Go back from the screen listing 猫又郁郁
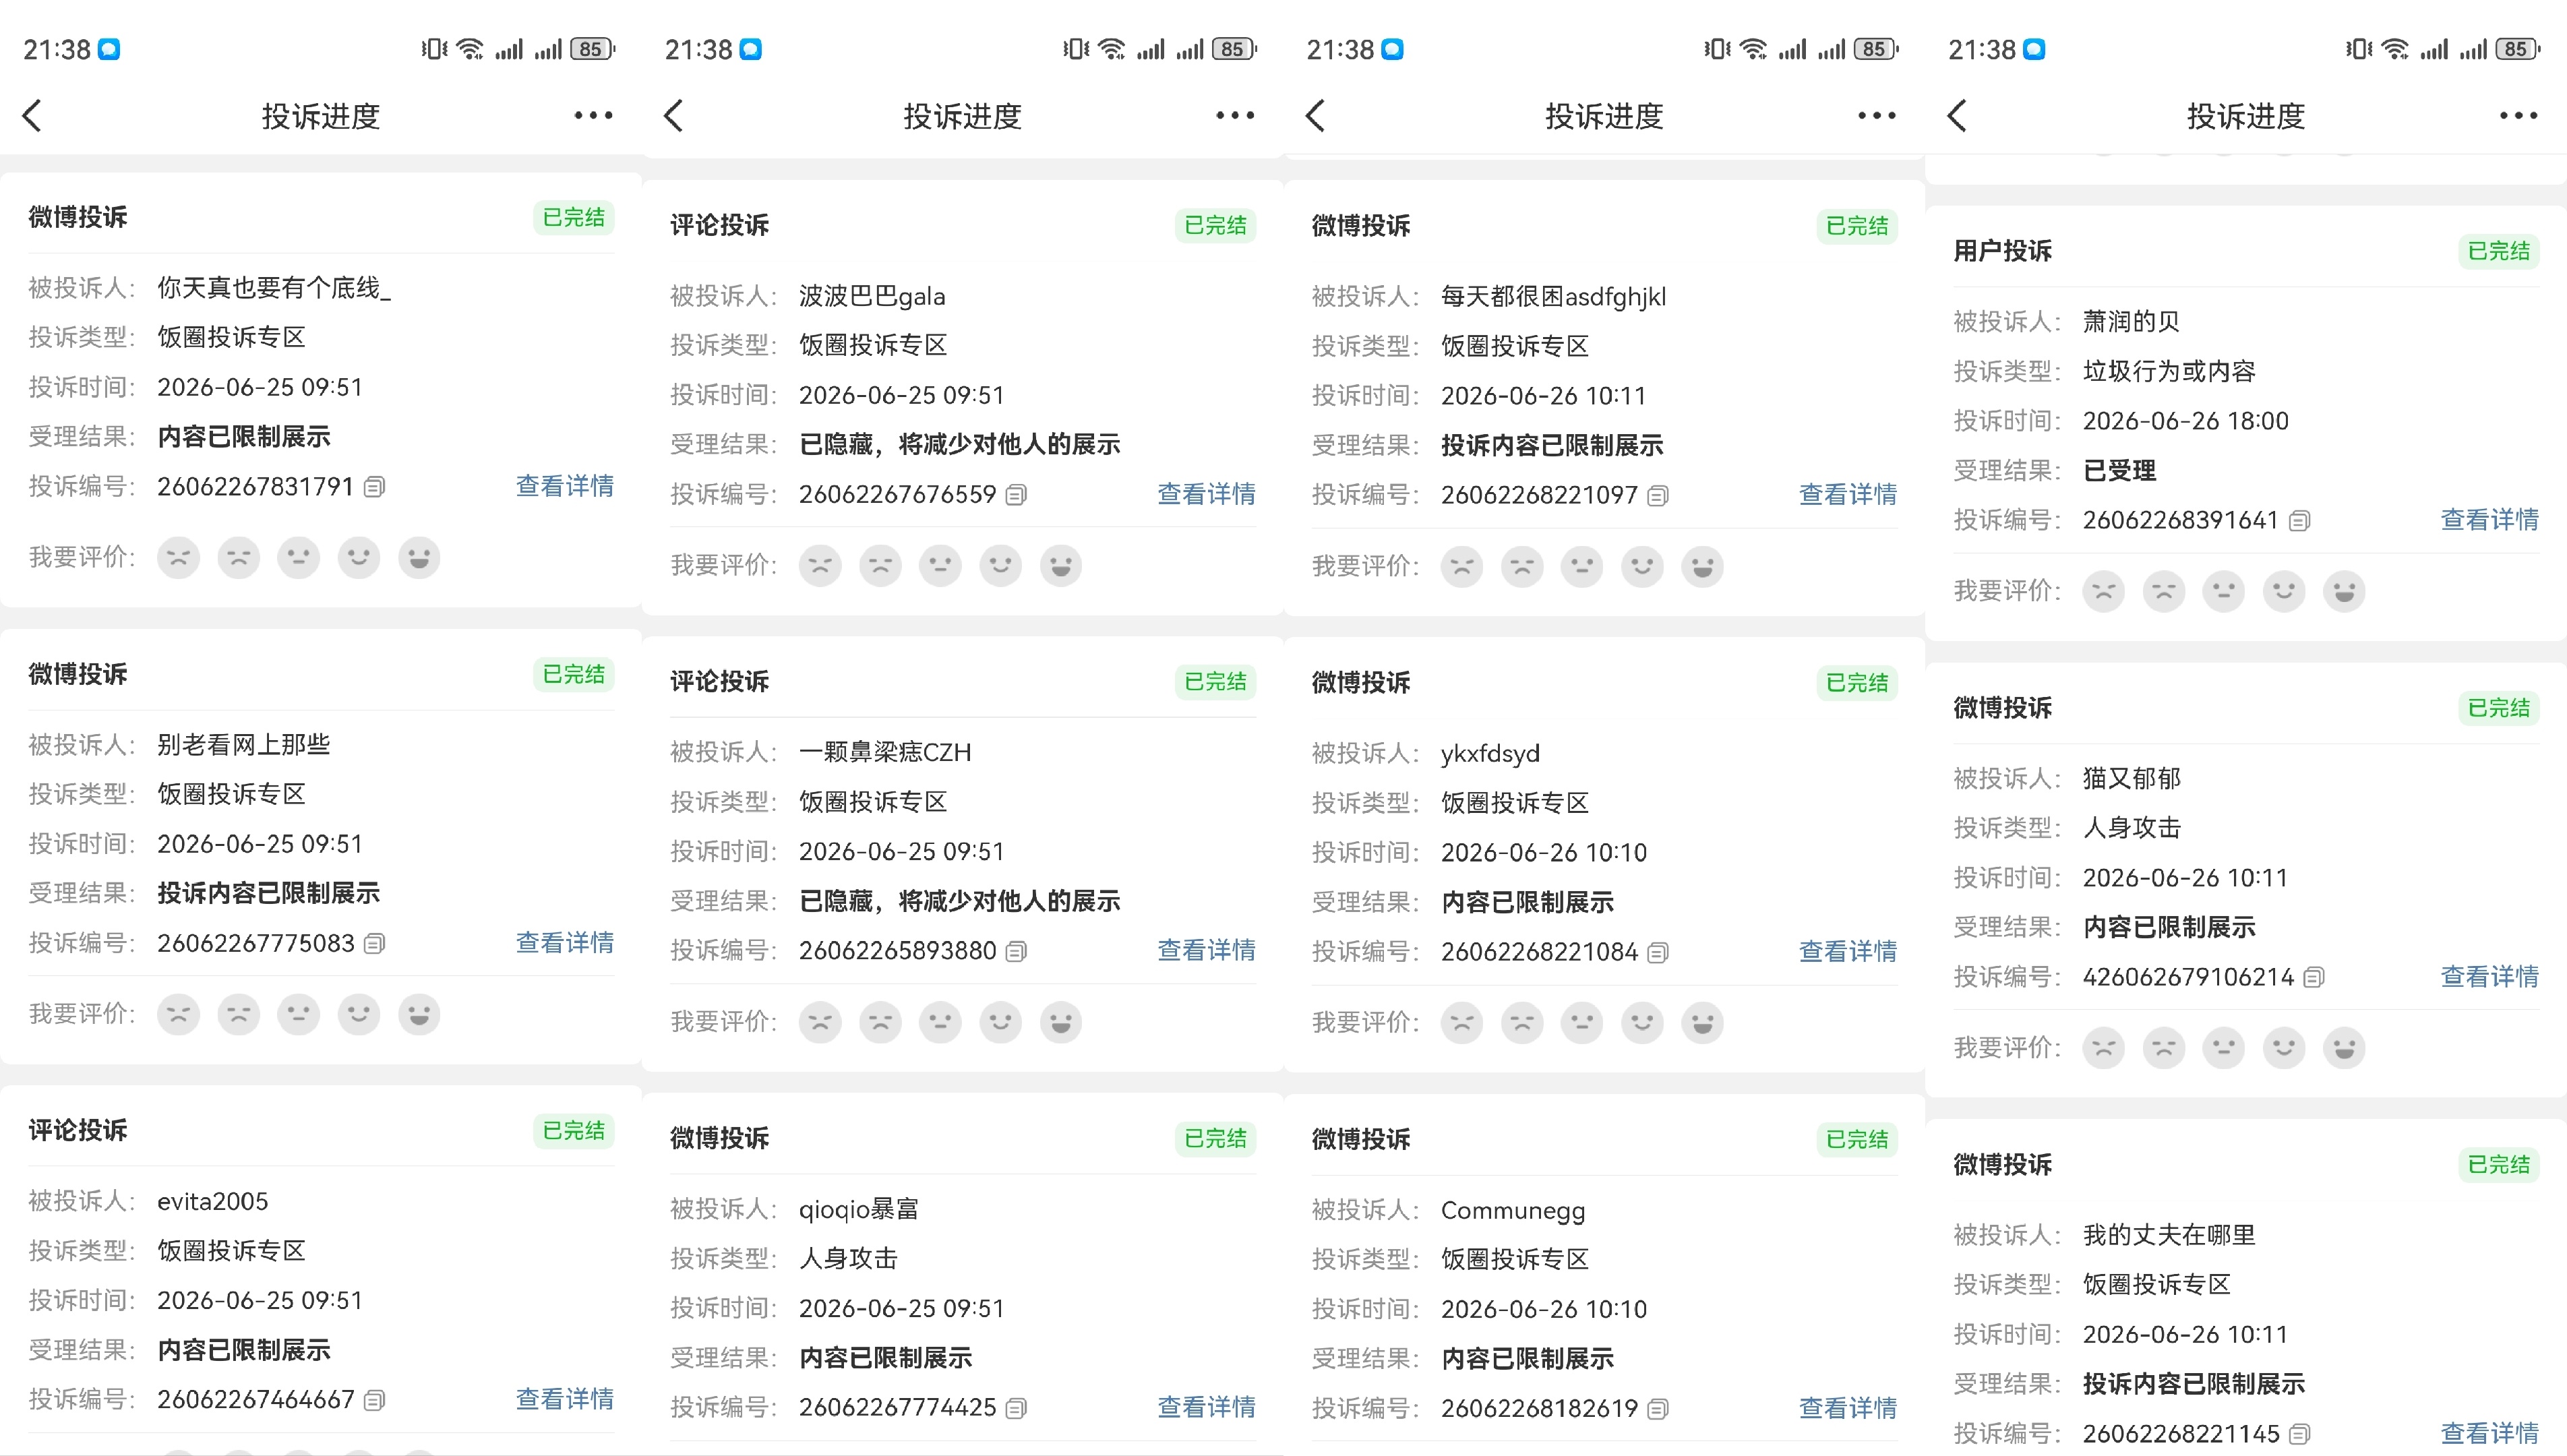This screenshot has width=2567, height=1456. (1958, 116)
